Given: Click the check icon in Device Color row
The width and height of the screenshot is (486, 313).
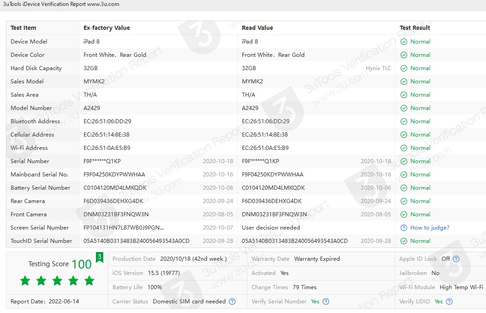Looking at the screenshot, I should tap(403, 55).
